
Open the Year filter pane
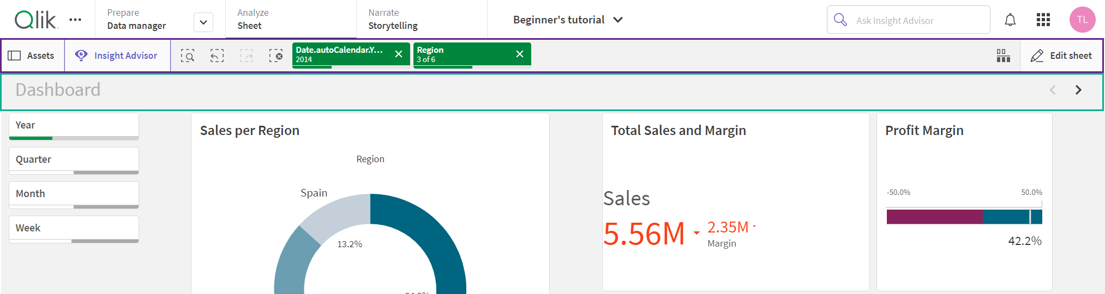pos(74,126)
